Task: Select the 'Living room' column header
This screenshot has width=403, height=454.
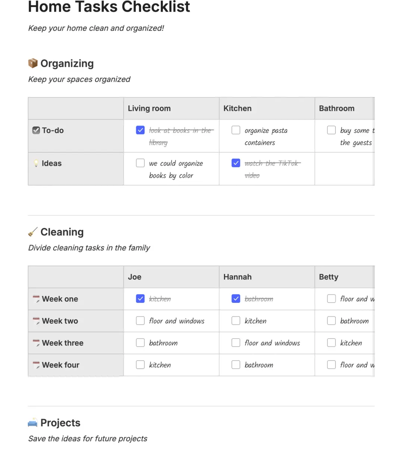Action: 149,108
